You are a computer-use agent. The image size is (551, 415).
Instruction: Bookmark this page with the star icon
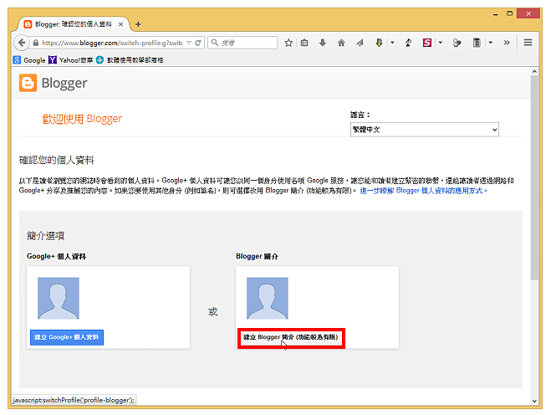(x=288, y=43)
